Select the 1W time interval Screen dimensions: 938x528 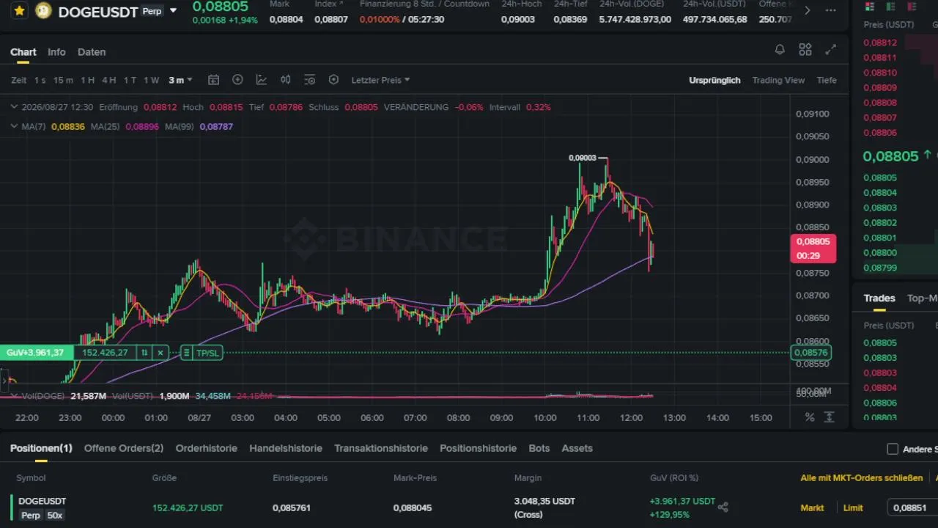(x=151, y=80)
